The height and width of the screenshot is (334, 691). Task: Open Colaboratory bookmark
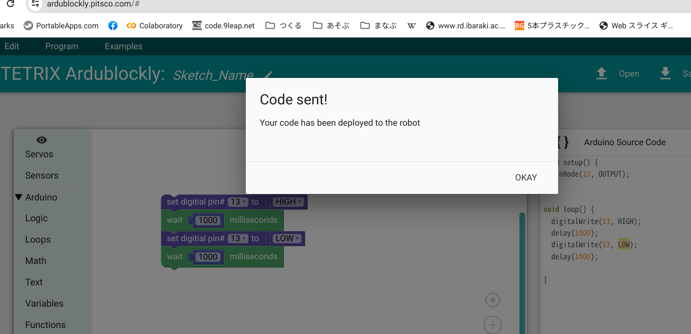pyautogui.click(x=155, y=26)
